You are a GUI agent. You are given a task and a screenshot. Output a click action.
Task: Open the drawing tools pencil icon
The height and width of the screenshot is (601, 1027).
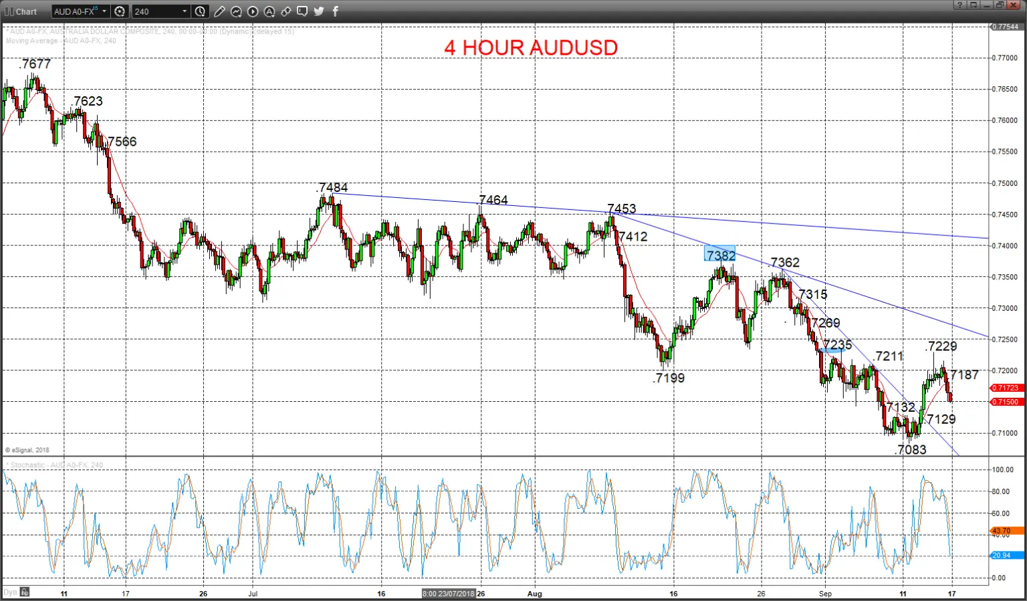pos(219,11)
